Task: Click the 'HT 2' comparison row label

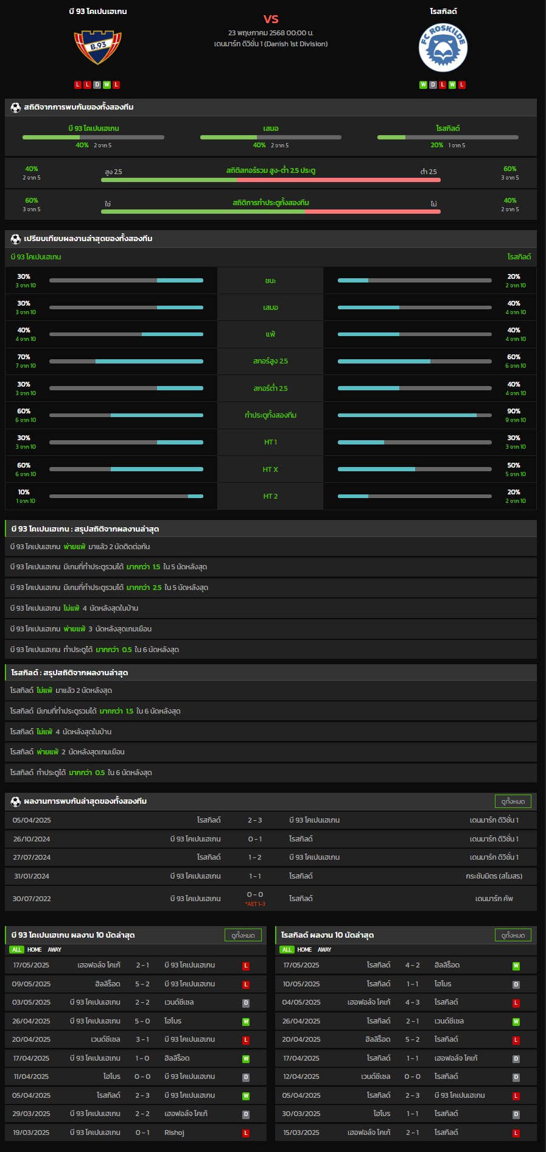Action: coord(270,496)
